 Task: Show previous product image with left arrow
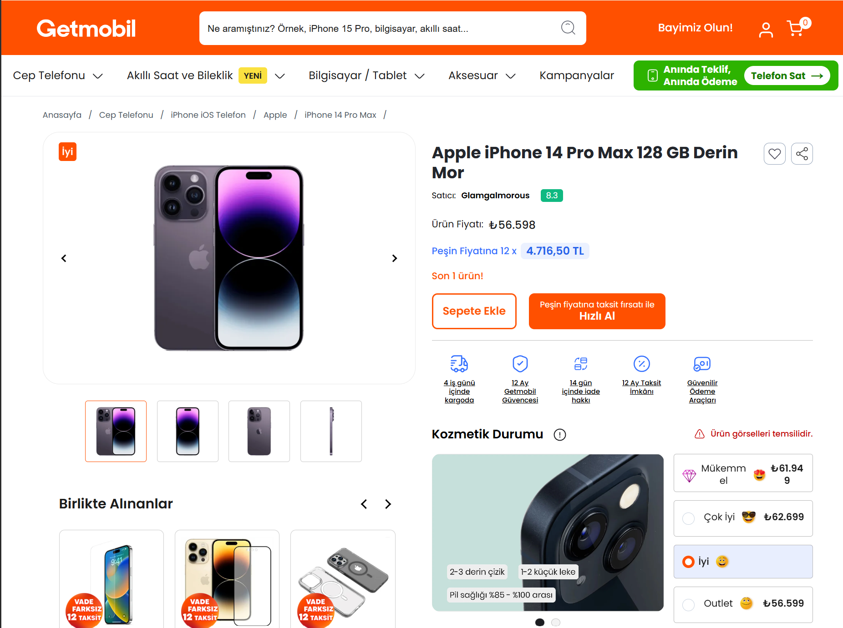click(64, 258)
